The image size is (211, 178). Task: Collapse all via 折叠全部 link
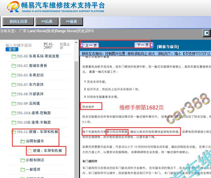tap(65, 46)
